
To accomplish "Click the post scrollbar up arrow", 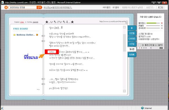I will click(124, 27).
